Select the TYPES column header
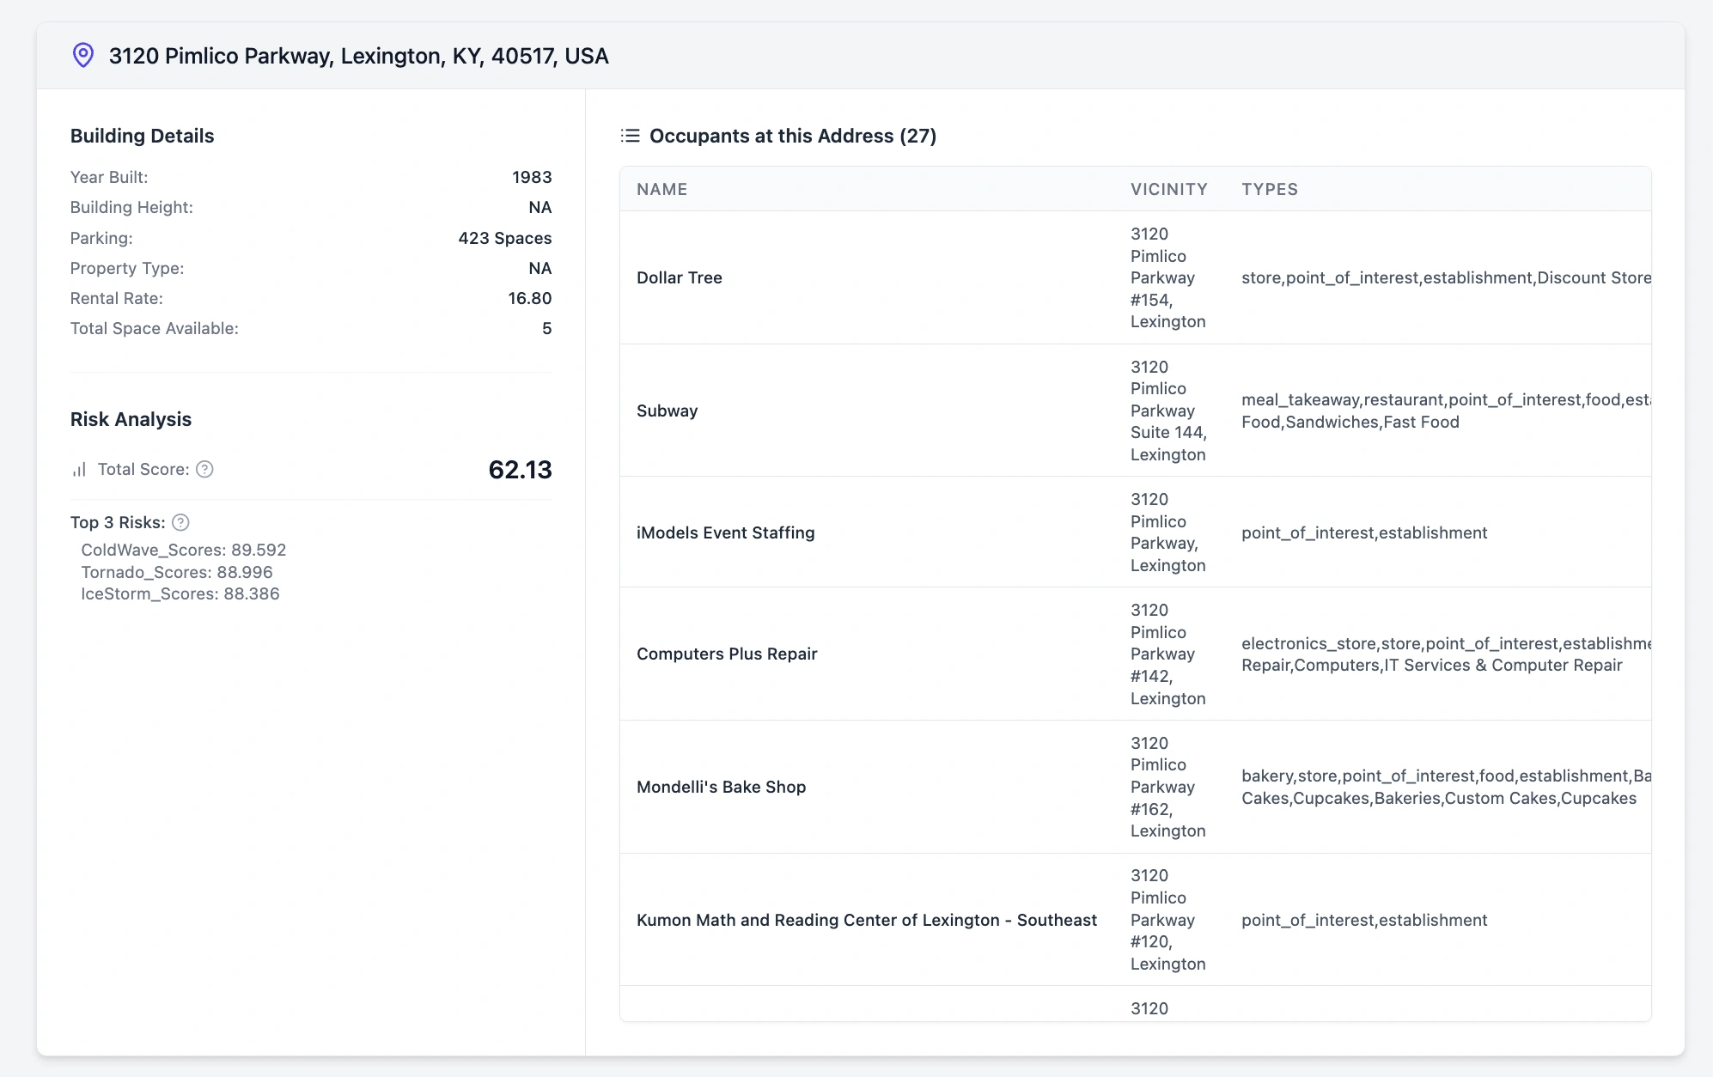The width and height of the screenshot is (1713, 1077). click(x=1270, y=189)
